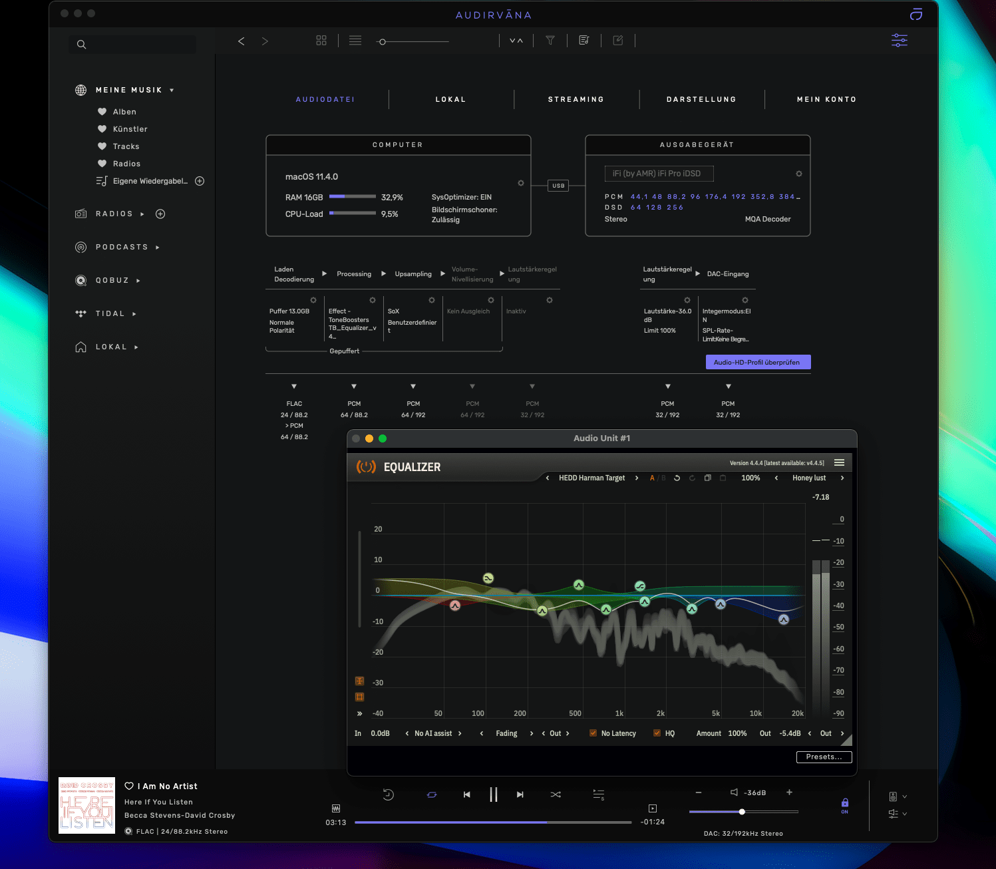The image size is (996, 869).
Task: Seek within the playback progress bar
Action: click(x=493, y=822)
